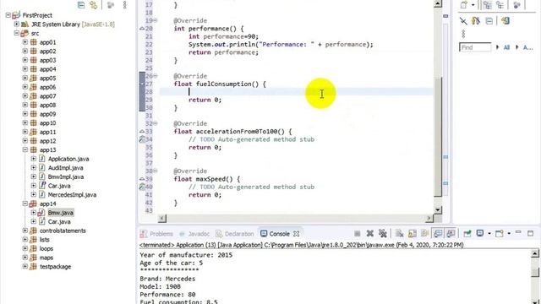The height and width of the screenshot is (304, 541).
Task: Select the testpackage package
Action: [55, 267]
